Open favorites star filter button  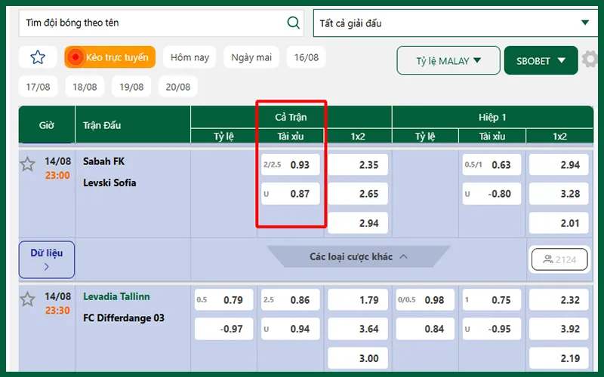point(38,57)
